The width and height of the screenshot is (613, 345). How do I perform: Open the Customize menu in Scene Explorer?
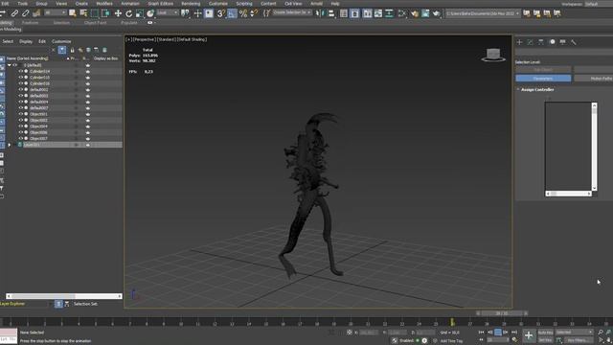click(61, 41)
